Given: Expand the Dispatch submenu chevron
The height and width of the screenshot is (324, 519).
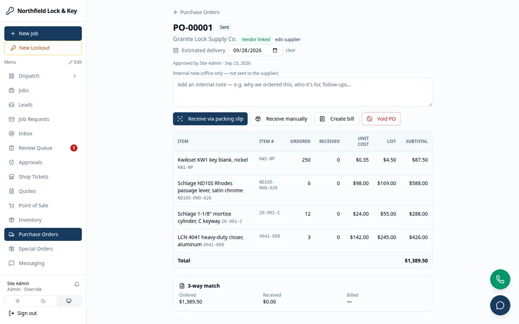Looking at the screenshot, I should [75, 76].
